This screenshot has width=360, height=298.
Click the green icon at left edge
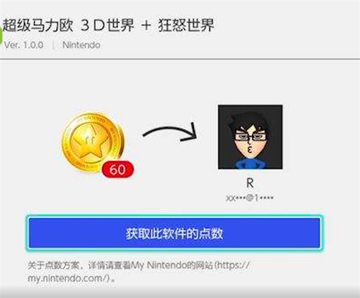pyautogui.click(x=1, y=36)
